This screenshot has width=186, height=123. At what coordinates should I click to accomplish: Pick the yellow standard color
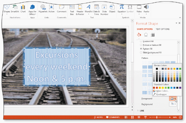(163, 88)
